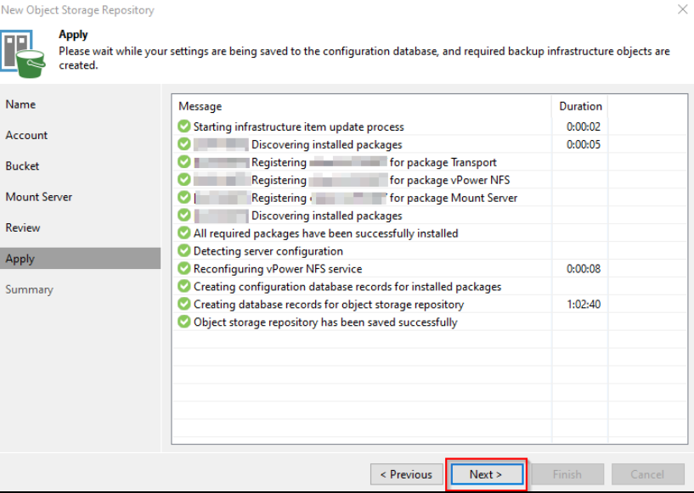Viewport: 694px width, 493px height.
Task: Click the Previous button
Action: tap(406, 474)
